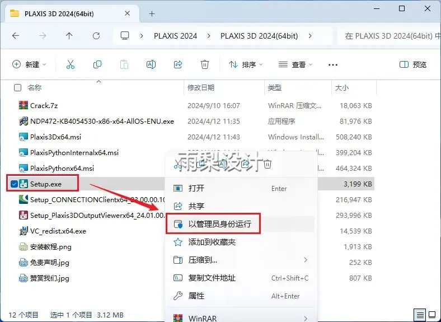Go back with the left arrow
The image size is (441, 322).
click(16, 36)
